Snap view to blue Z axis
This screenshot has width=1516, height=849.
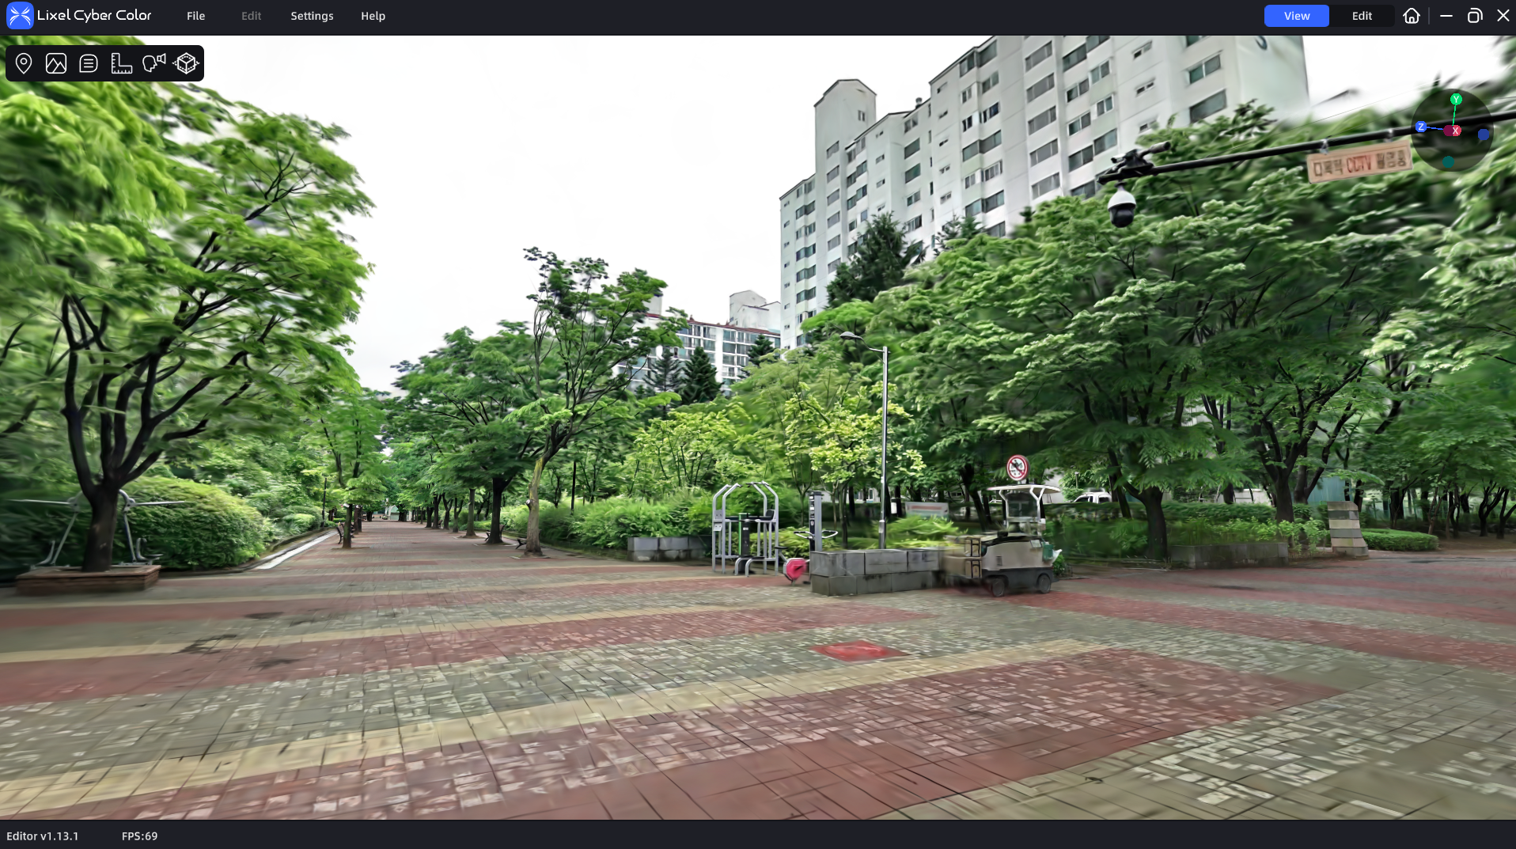pos(1421,127)
